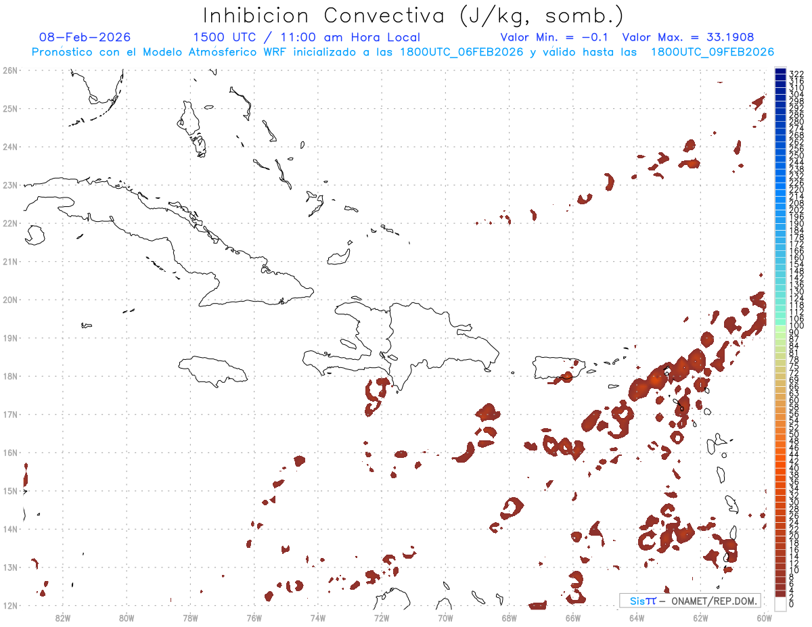This screenshot has width=812, height=627.
Task: Click the 66W longitude label
Action: pos(573,618)
